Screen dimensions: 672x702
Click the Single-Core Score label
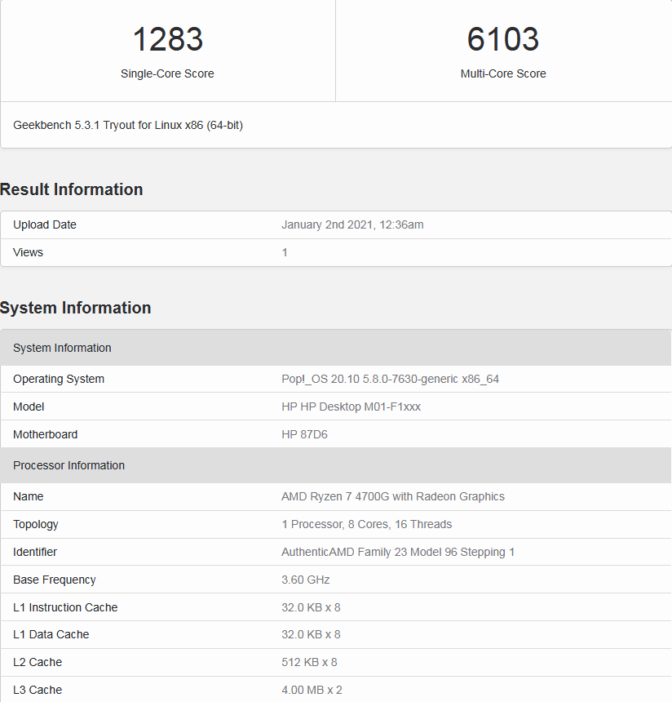(167, 73)
